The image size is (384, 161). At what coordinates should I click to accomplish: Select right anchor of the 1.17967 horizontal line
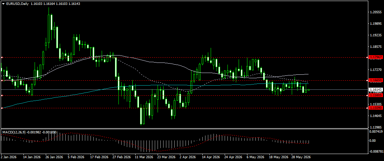click(367, 58)
